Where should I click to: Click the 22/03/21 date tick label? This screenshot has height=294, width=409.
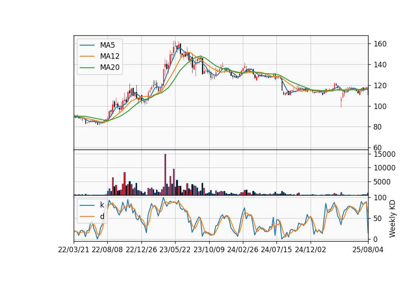tap(74, 250)
